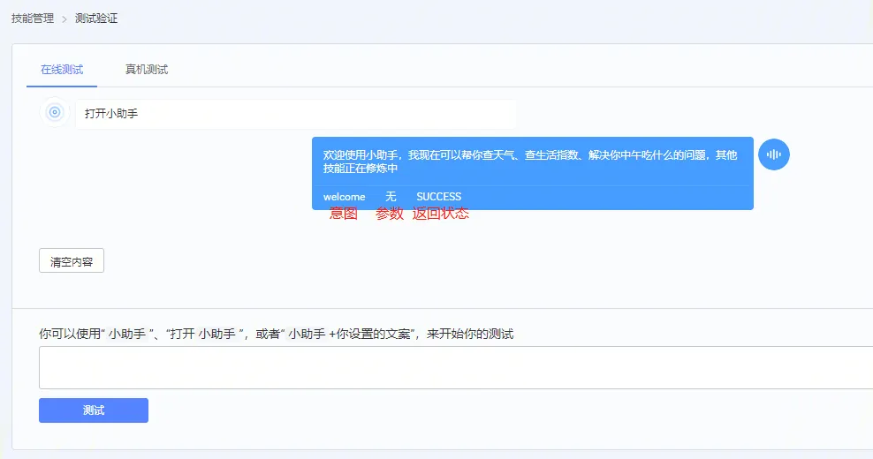
Task: Click the 无 parameter value
Action: tap(391, 197)
